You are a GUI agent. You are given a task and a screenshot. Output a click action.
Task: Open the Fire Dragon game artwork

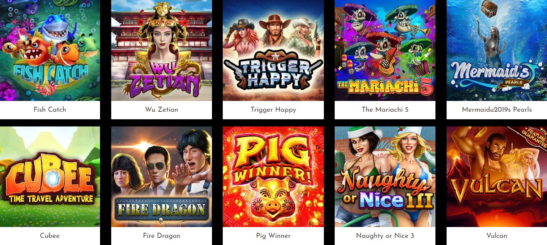point(162,177)
